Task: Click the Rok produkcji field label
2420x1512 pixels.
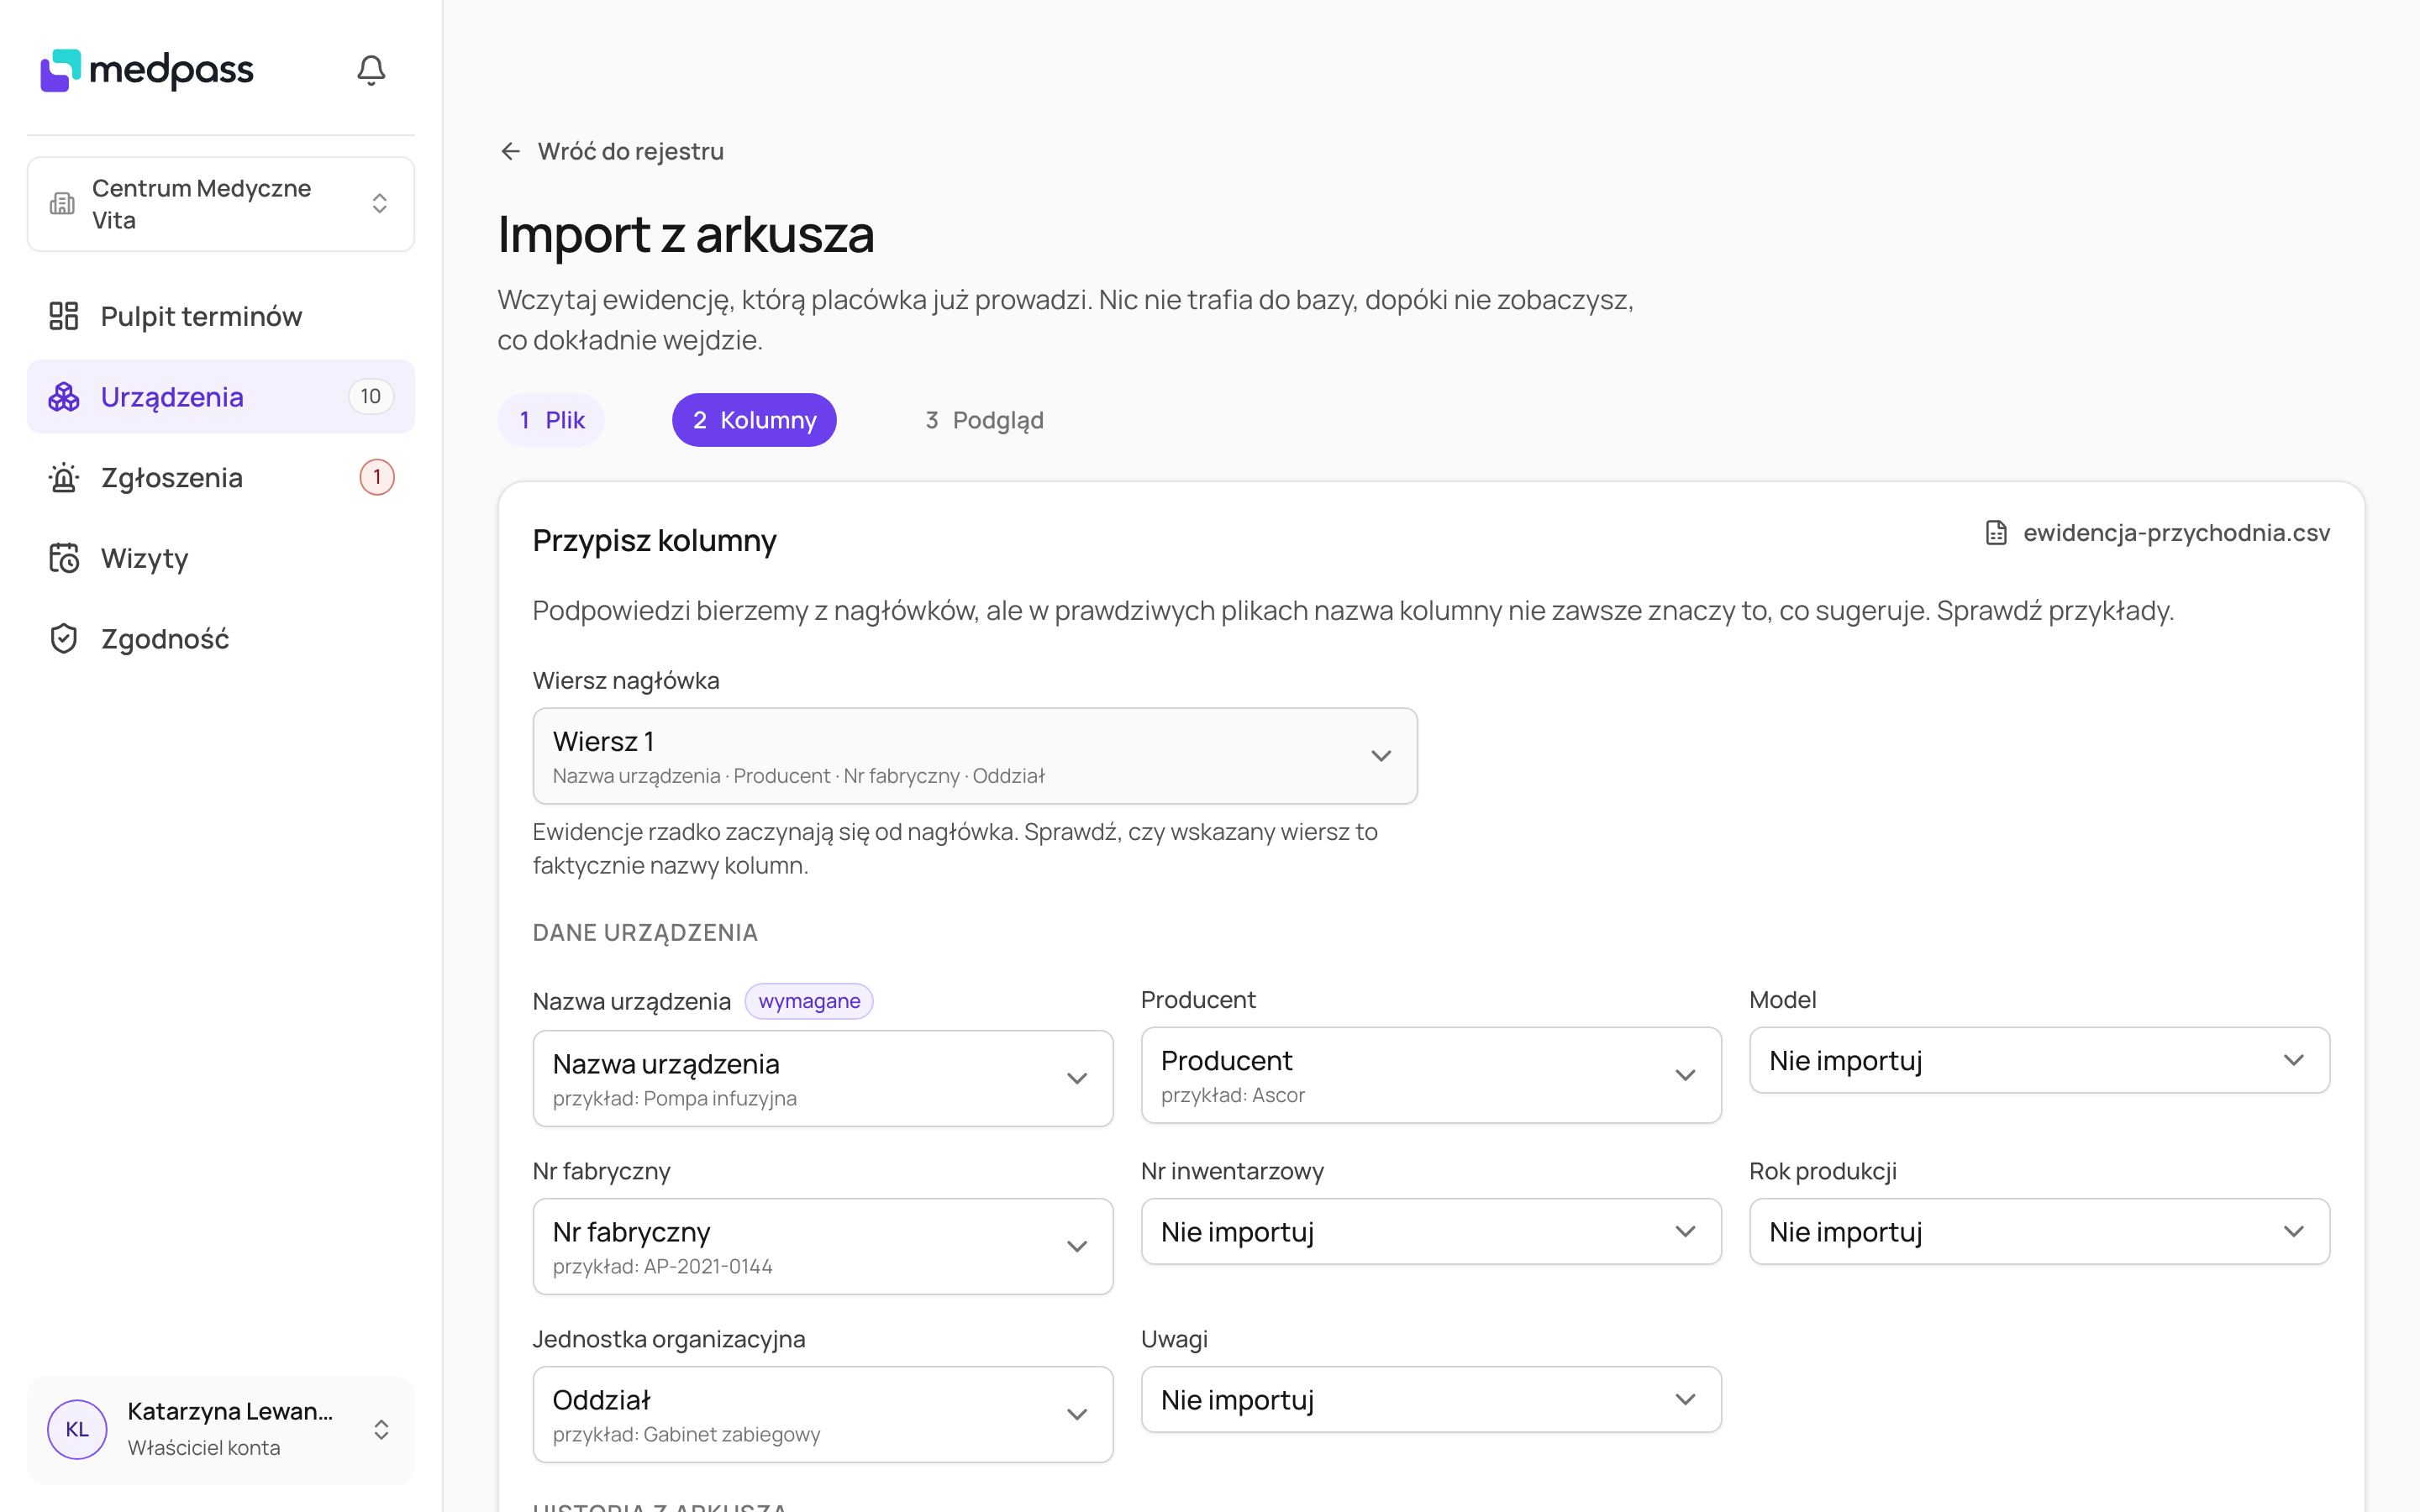Action: 1823,1171
